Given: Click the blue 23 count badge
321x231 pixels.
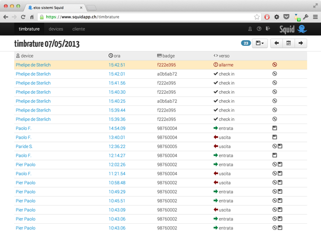Looking at the screenshot, I should click(x=246, y=43).
